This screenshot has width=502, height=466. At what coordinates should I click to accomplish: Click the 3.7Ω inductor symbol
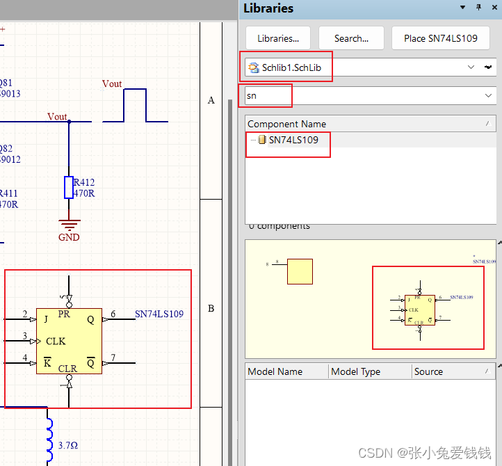(x=49, y=440)
